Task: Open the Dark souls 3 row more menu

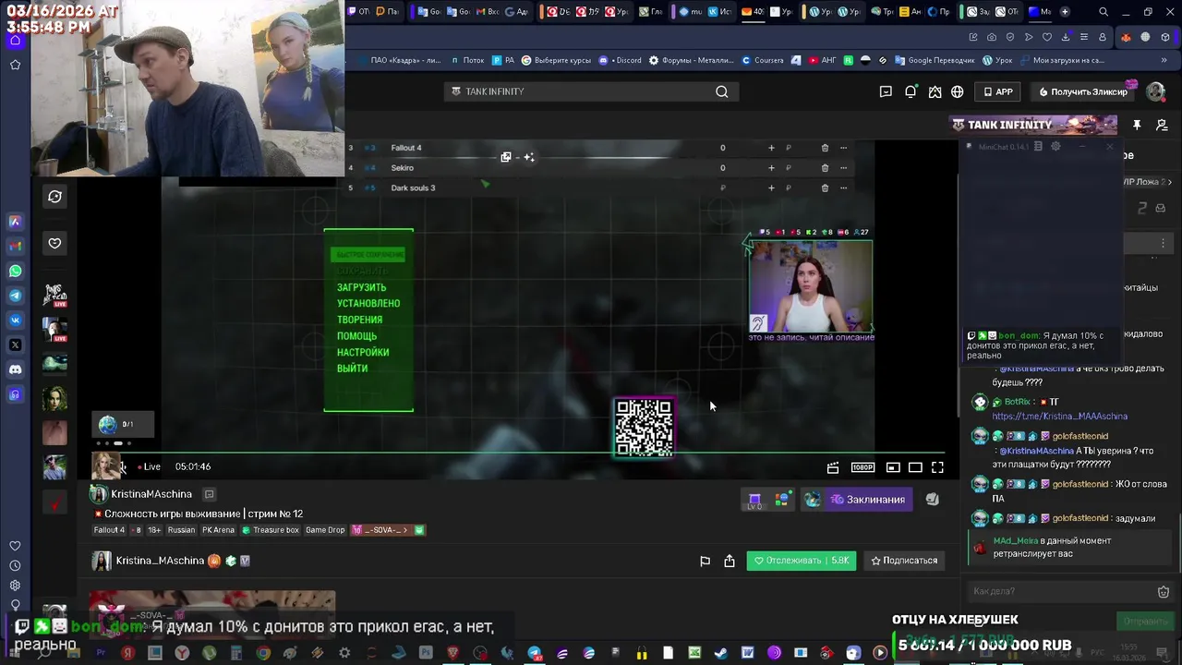Action: pos(843,188)
